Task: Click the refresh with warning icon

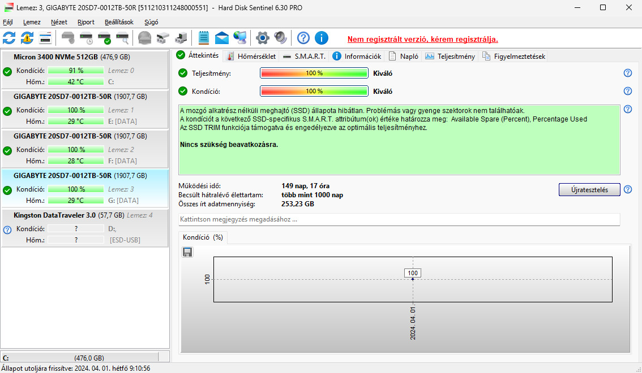Action: [27, 38]
